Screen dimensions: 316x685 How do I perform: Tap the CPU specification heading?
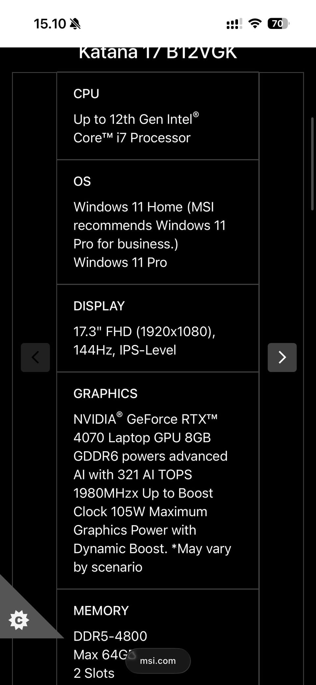click(x=86, y=94)
